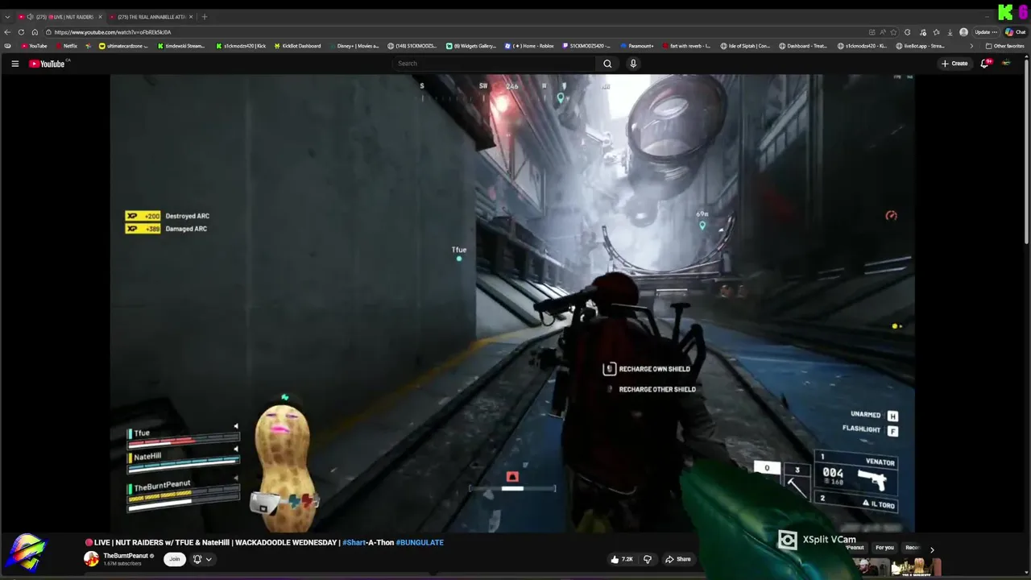Open the livebot.app bookmark

(x=919, y=46)
